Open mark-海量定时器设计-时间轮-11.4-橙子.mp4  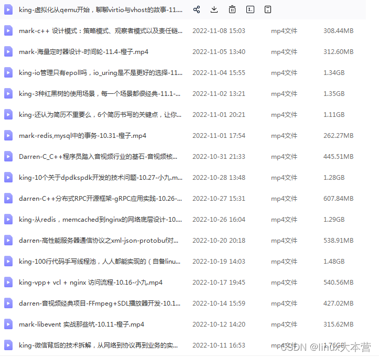[83, 52]
